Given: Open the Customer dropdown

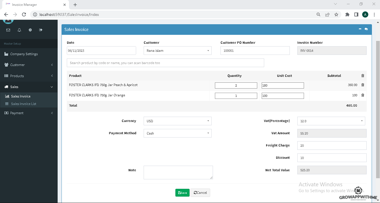Looking at the screenshot, I should (x=177, y=50).
